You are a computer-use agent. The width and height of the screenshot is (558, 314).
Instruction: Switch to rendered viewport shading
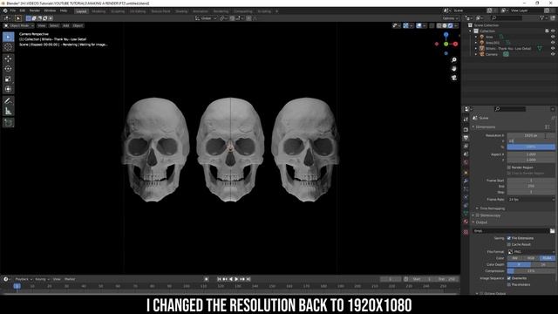[x=451, y=25]
